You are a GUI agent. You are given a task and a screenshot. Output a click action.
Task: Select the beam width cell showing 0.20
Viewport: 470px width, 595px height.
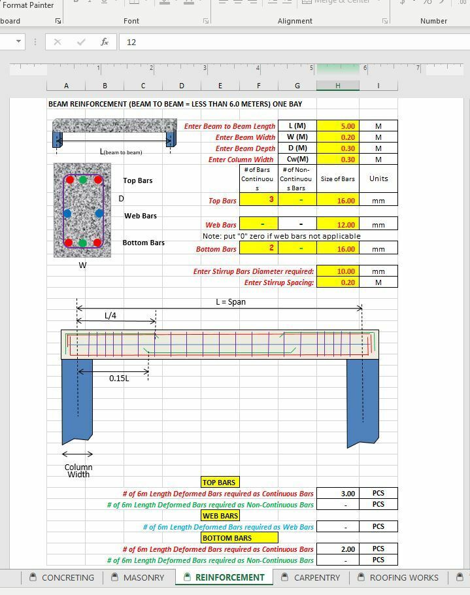(x=337, y=137)
